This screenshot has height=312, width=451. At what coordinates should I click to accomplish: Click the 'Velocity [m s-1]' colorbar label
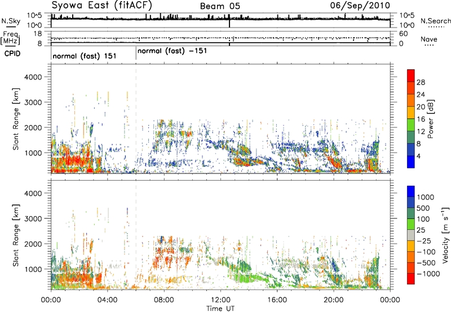pos(445,235)
